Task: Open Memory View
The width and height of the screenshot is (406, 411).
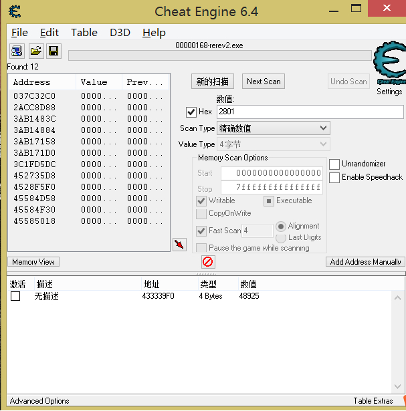Action: click(33, 262)
